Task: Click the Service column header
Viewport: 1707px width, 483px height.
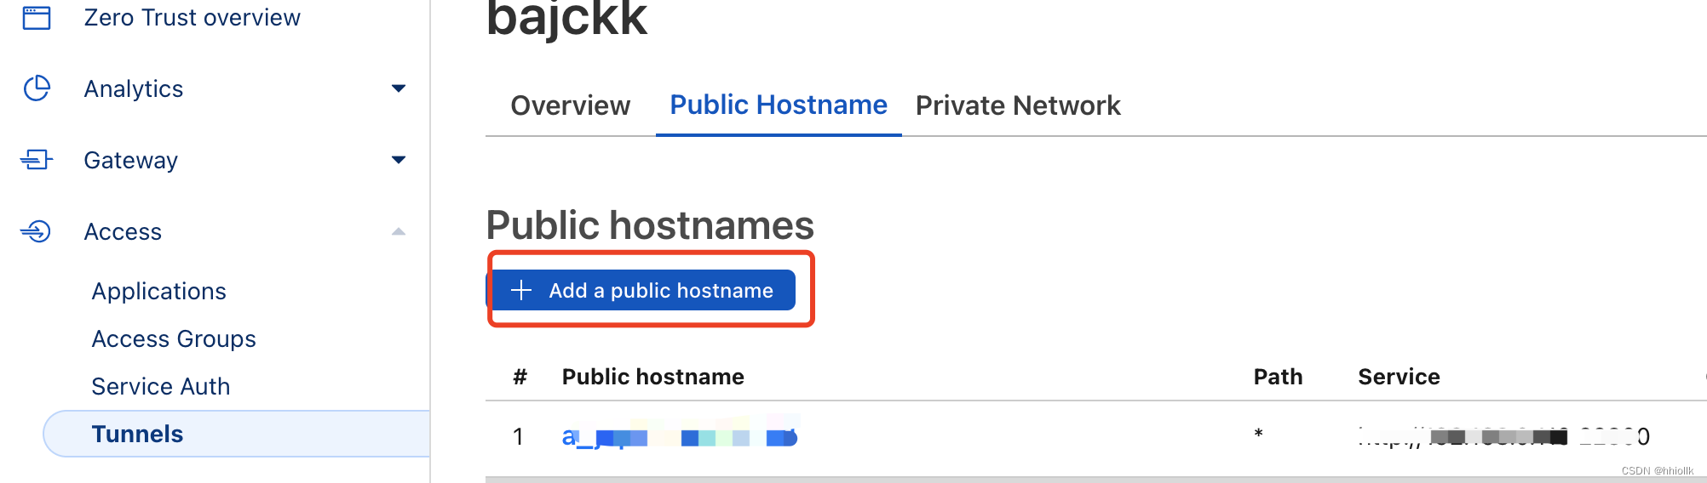Action: [x=1399, y=377]
